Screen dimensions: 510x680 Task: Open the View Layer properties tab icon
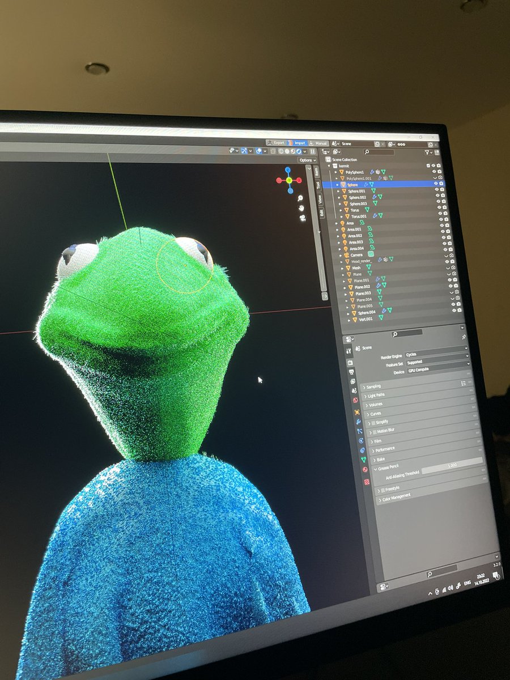353,381
